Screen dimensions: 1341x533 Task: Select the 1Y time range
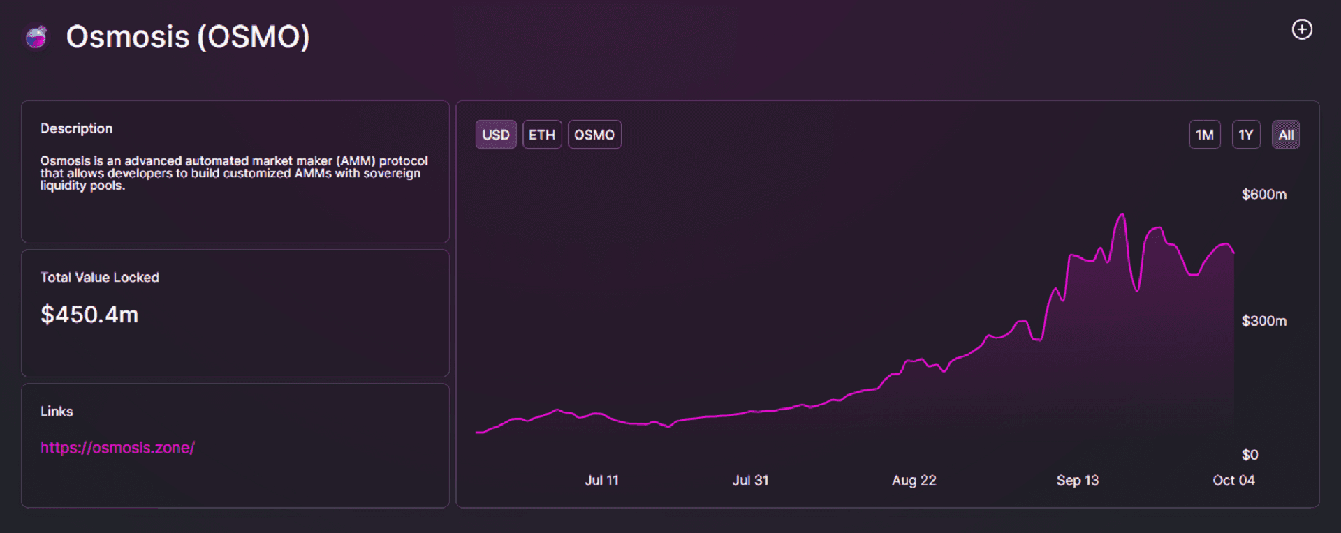point(1246,135)
